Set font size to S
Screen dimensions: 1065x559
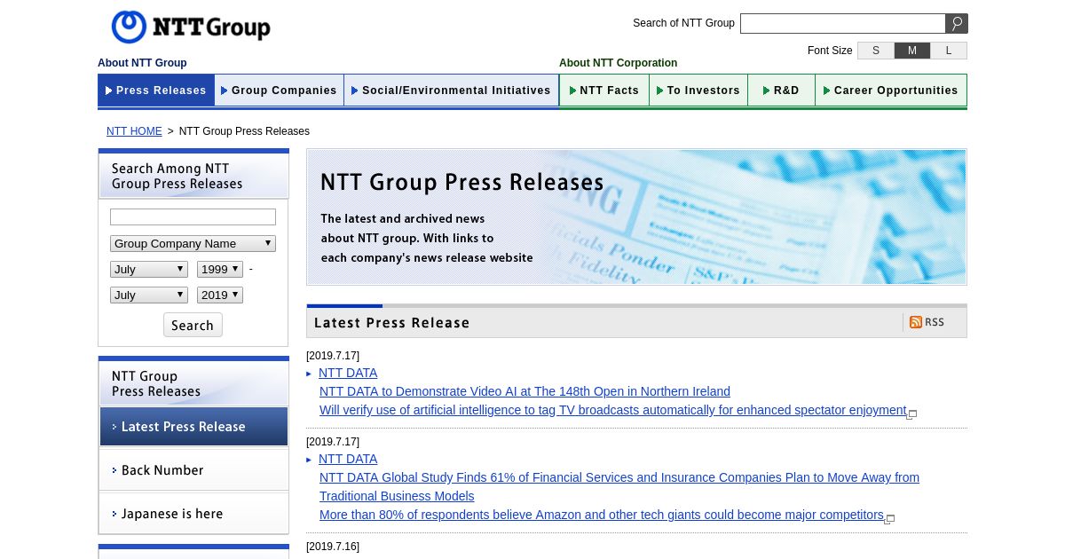876,51
